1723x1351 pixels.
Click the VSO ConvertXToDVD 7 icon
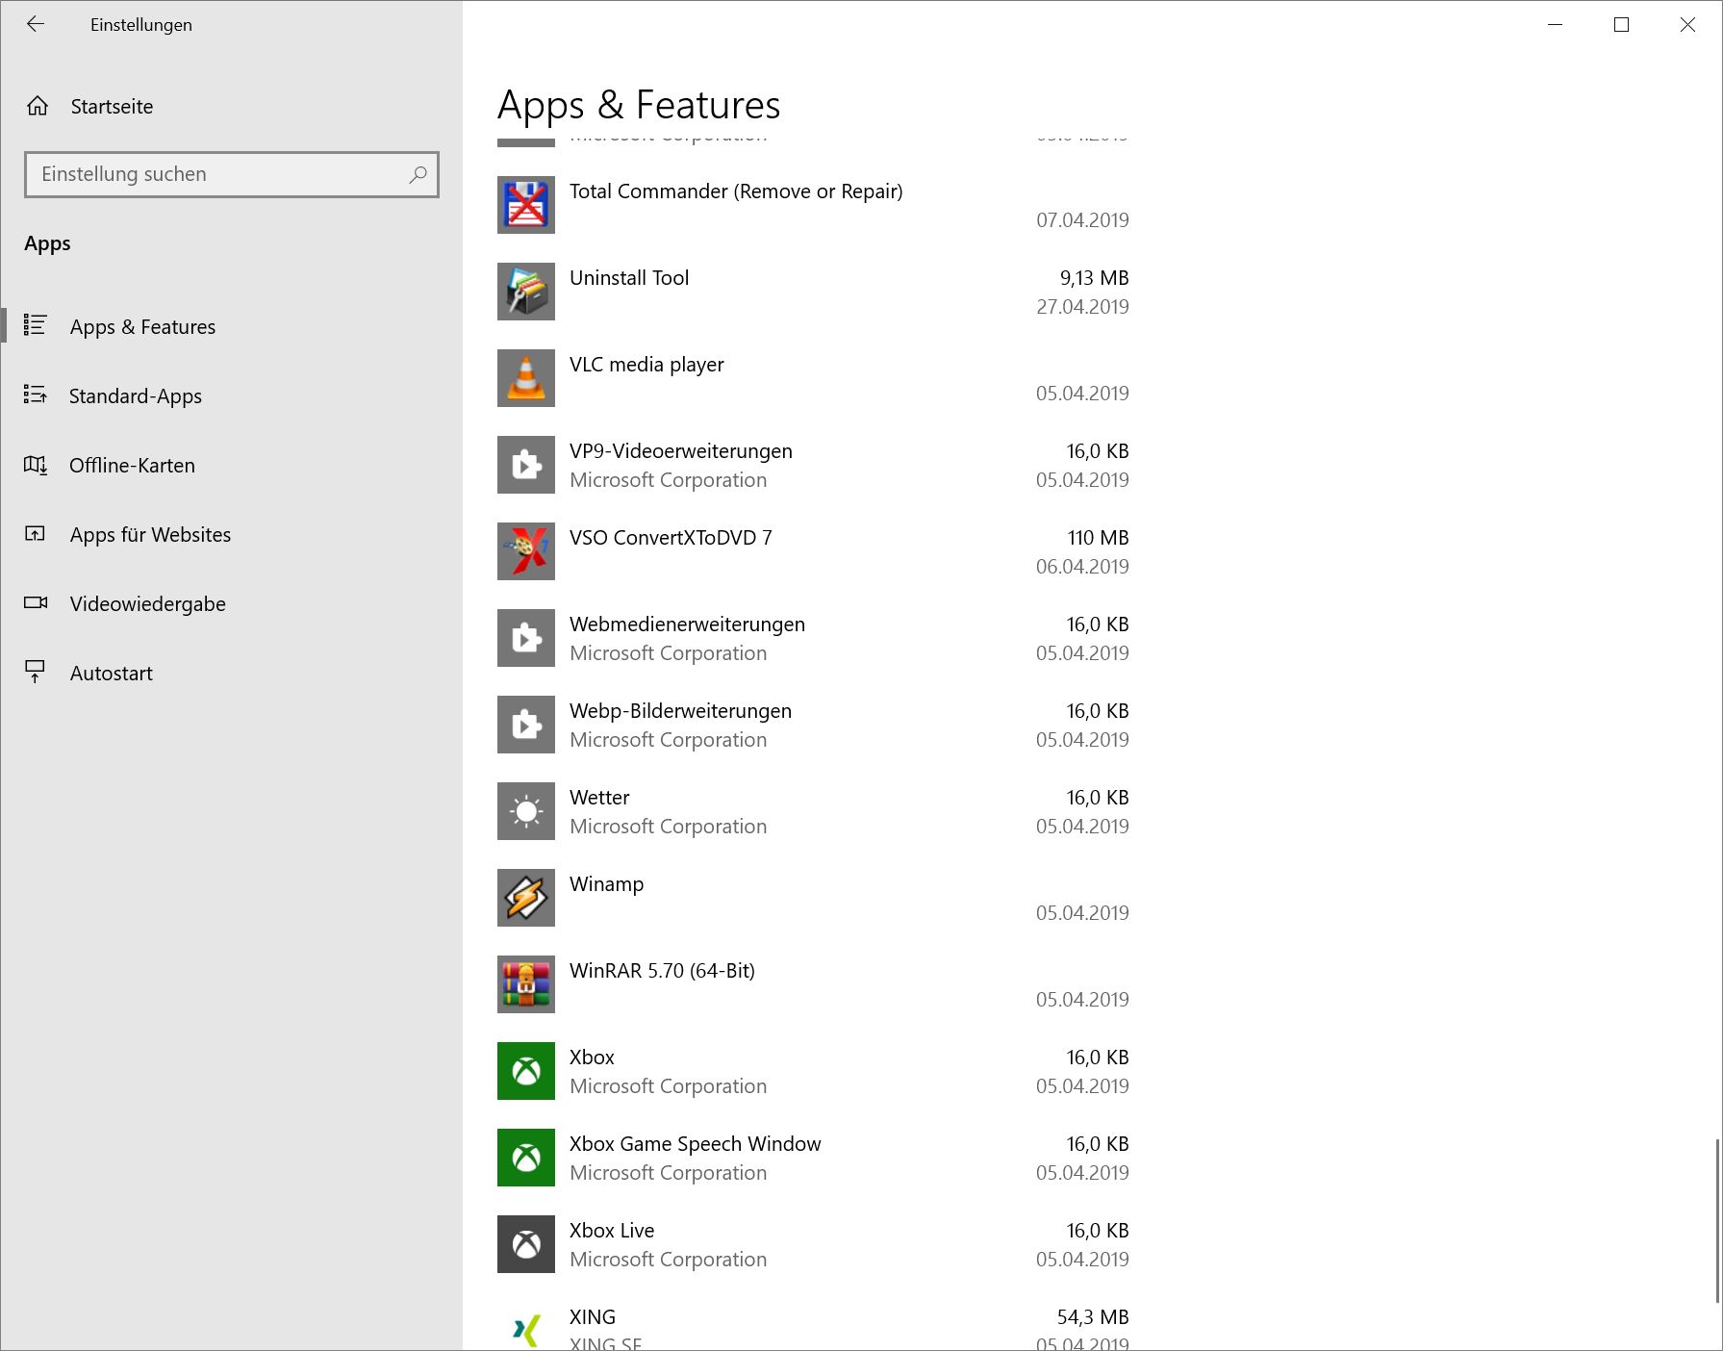pyautogui.click(x=525, y=551)
